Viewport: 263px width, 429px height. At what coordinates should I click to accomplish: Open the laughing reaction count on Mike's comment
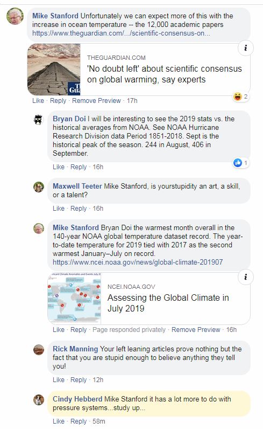(x=240, y=96)
